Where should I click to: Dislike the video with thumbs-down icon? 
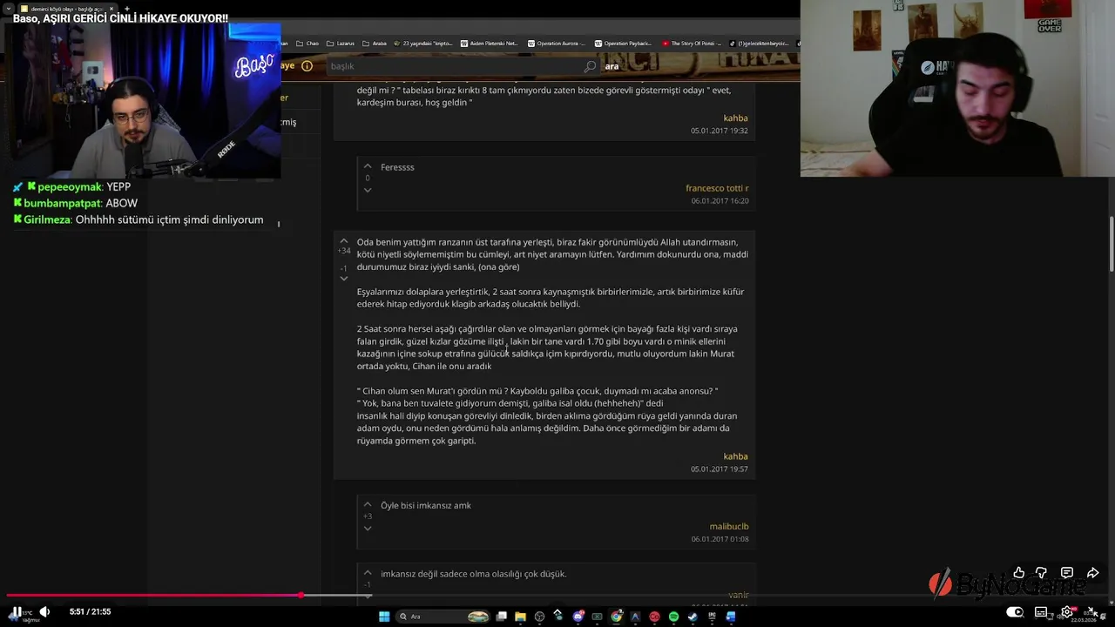(1041, 573)
